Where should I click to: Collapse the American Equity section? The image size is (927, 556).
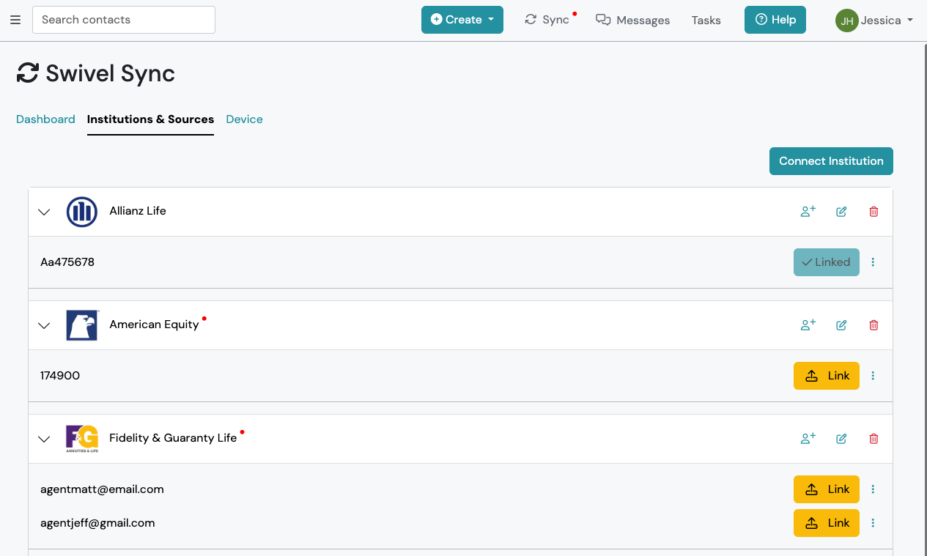[x=44, y=325]
